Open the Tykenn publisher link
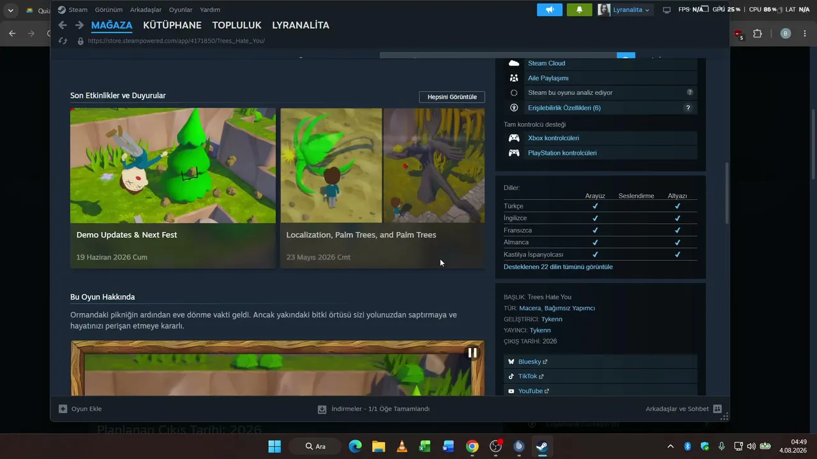Screen dimensions: 817x459 [x=540, y=330]
